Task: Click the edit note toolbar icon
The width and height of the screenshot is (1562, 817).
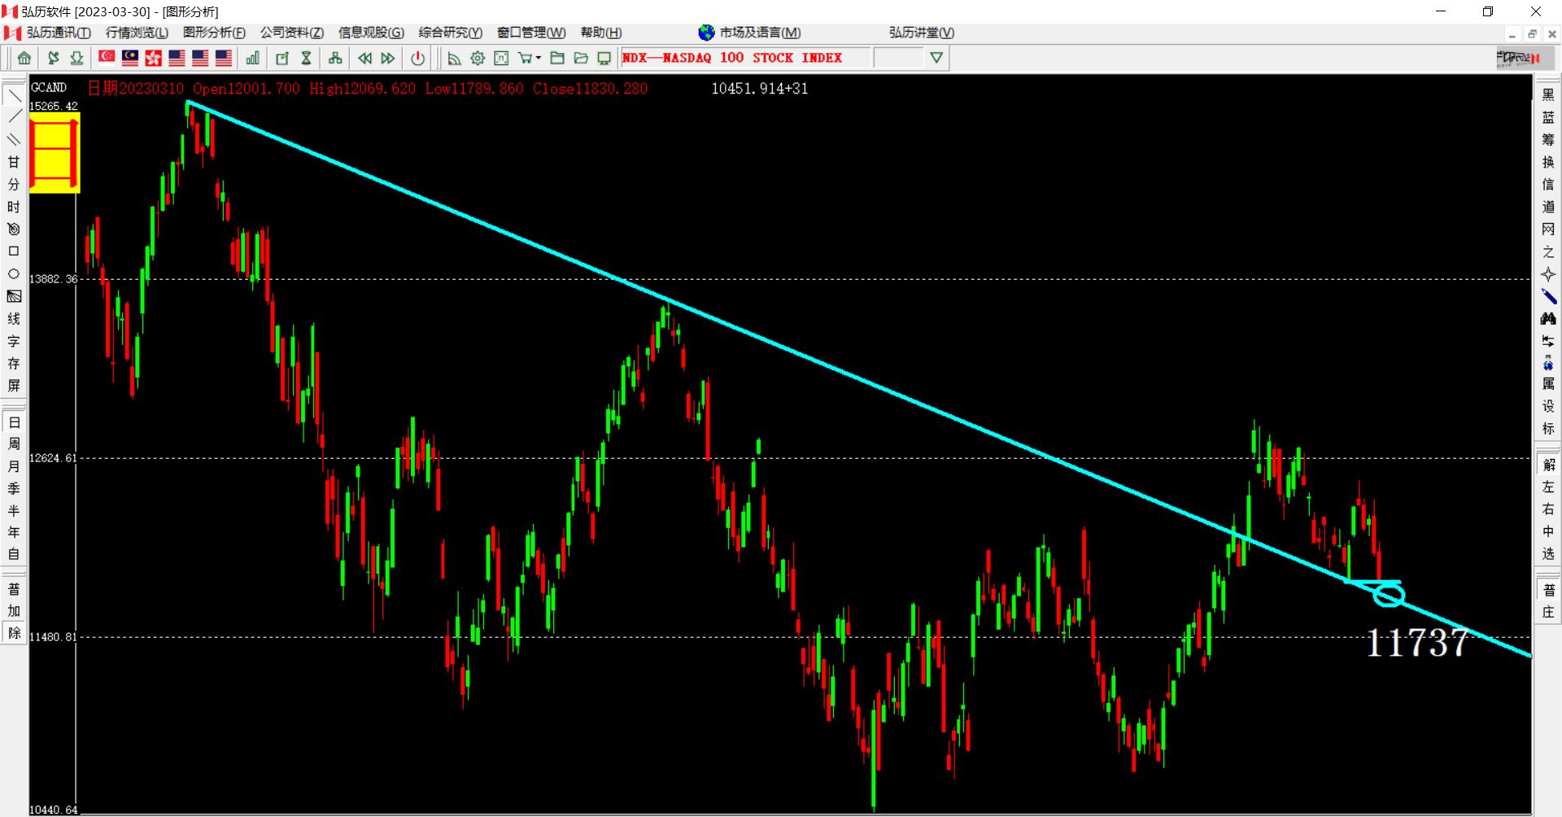Action: pos(282,58)
